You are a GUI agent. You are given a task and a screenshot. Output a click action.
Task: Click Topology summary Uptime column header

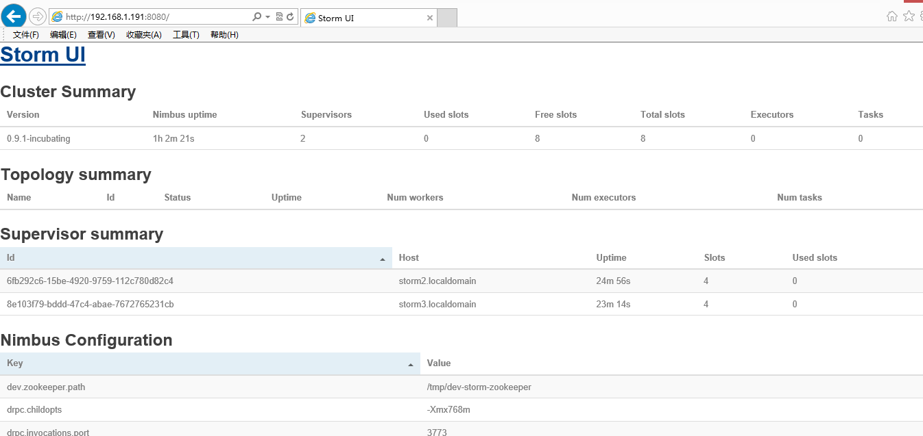click(x=287, y=197)
